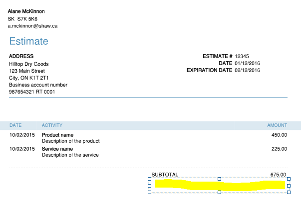The image size is (301, 202).
Task: Select the top-right resize handle of yellow highlight
Action: pyautogui.click(x=289, y=179)
